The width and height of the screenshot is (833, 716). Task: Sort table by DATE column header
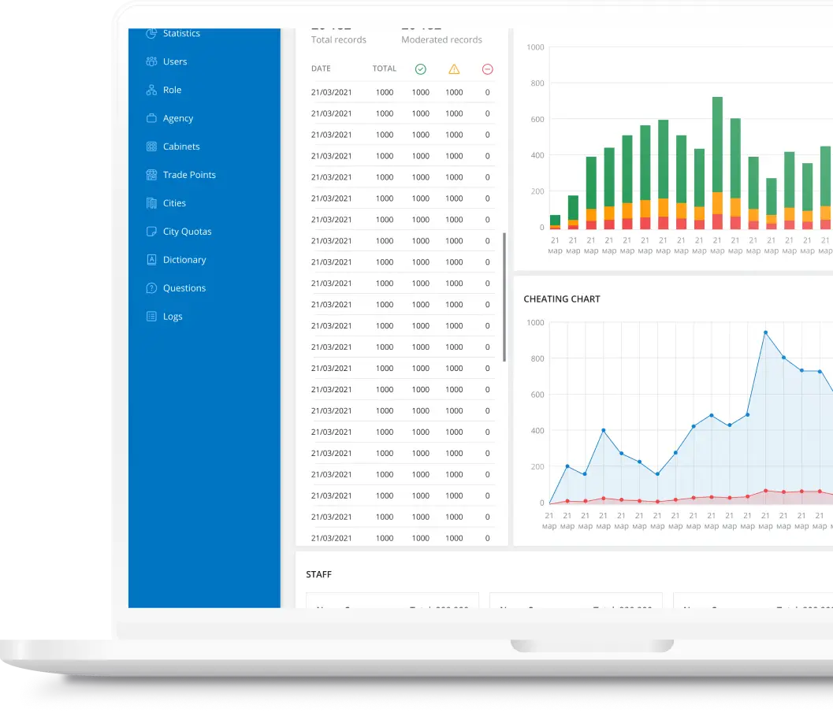coord(321,69)
